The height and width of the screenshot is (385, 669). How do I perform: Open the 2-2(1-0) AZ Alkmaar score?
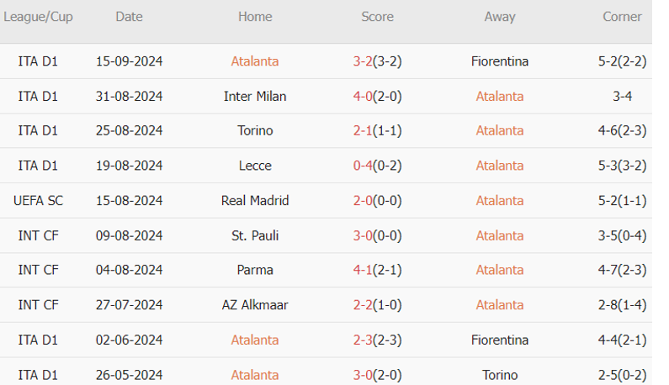click(377, 305)
